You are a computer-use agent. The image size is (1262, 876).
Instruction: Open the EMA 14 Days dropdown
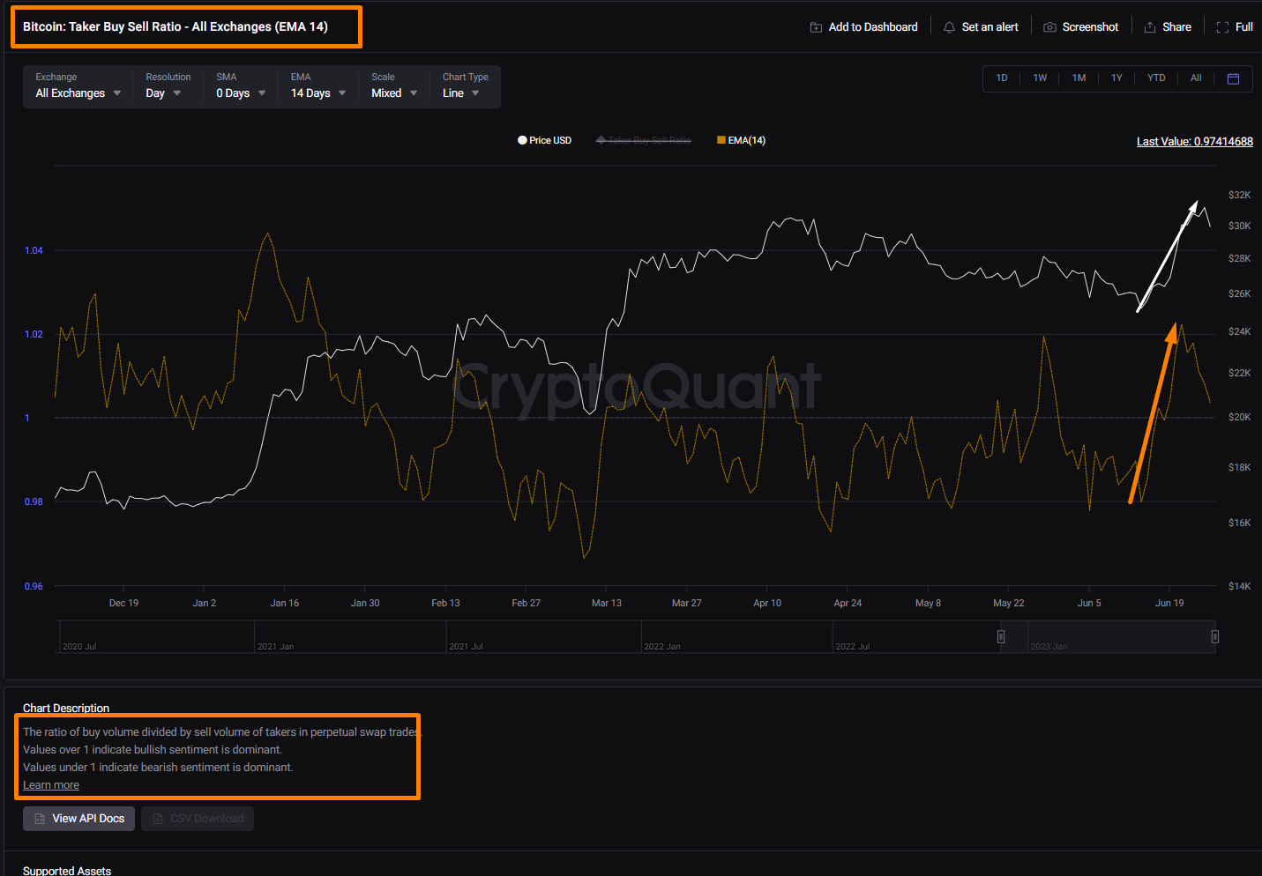[x=318, y=86]
